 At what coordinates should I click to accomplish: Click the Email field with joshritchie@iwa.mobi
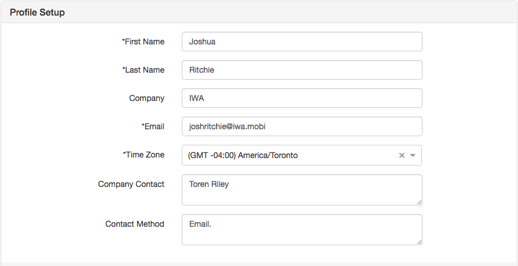click(302, 126)
